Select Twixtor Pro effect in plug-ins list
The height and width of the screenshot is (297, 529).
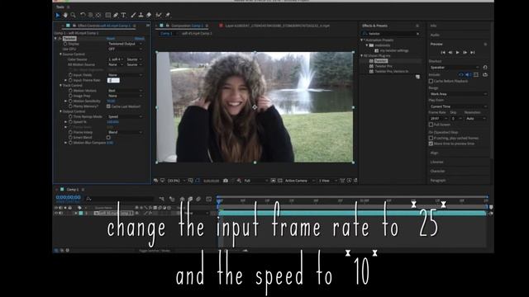(x=384, y=66)
